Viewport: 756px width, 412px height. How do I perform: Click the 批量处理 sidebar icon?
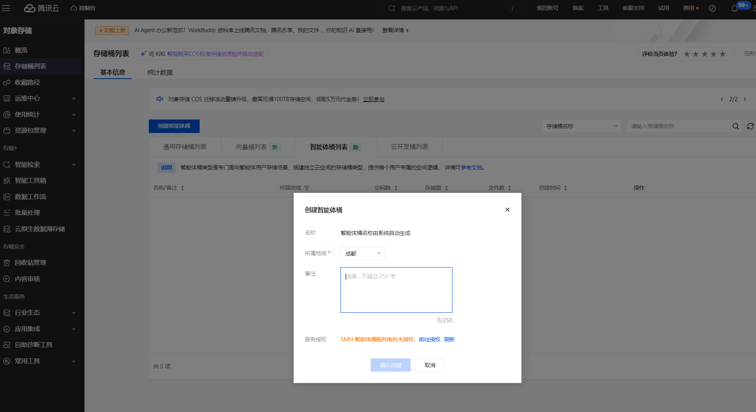pyautogui.click(x=7, y=213)
